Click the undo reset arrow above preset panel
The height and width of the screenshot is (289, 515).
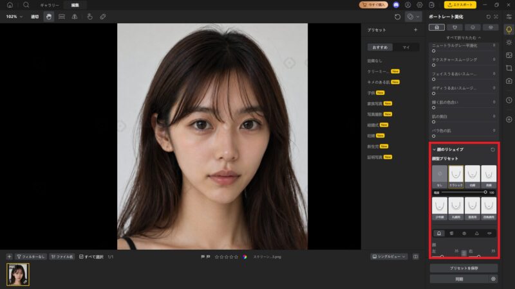(x=397, y=17)
